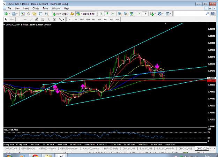Image resolution: width=218 pixels, height=157 pixels.
Task: Open the Insert menu
Action: [26, 8]
